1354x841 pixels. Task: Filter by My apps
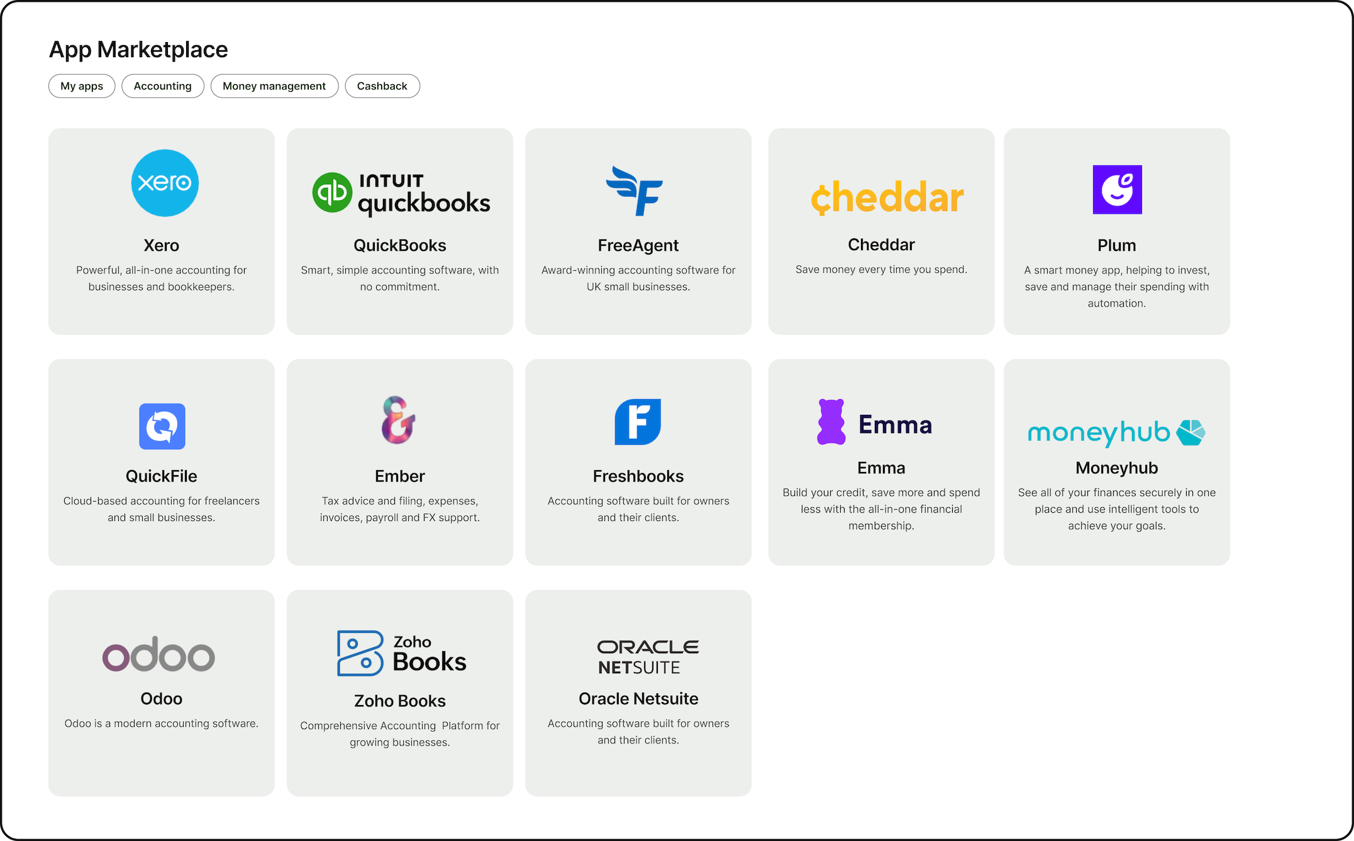point(82,86)
